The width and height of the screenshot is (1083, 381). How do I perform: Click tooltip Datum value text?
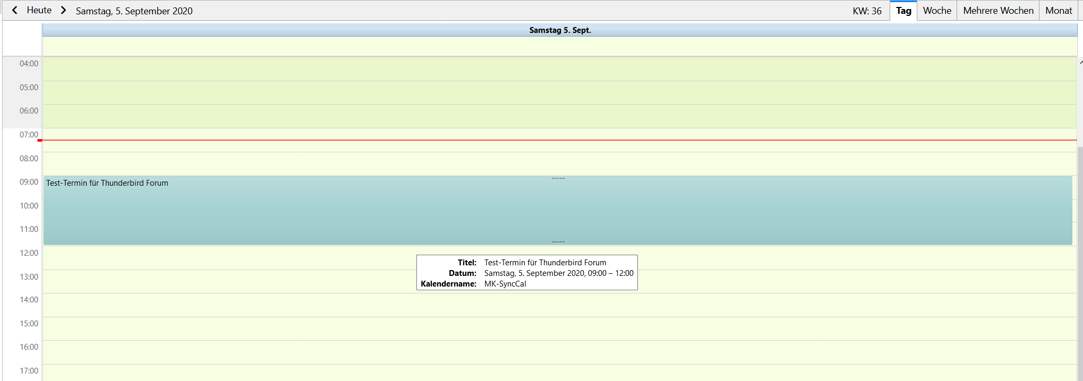(559, 273)
